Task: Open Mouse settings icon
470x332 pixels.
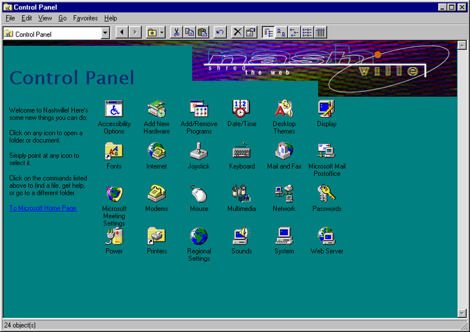Action: (199, 194)
